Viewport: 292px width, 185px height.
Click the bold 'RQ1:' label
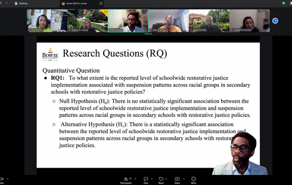click(58, 78)
